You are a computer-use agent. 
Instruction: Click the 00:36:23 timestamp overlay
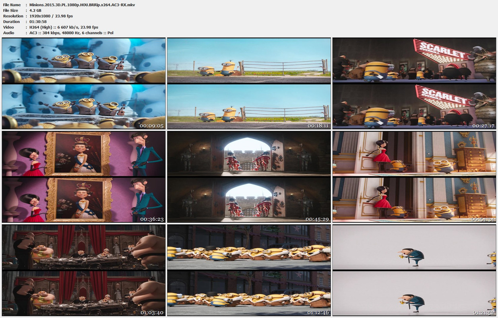coord(151,219)
